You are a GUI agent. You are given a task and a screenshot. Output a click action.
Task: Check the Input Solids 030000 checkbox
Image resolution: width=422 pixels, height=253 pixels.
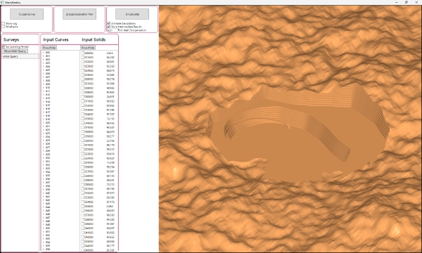point(83,184)
